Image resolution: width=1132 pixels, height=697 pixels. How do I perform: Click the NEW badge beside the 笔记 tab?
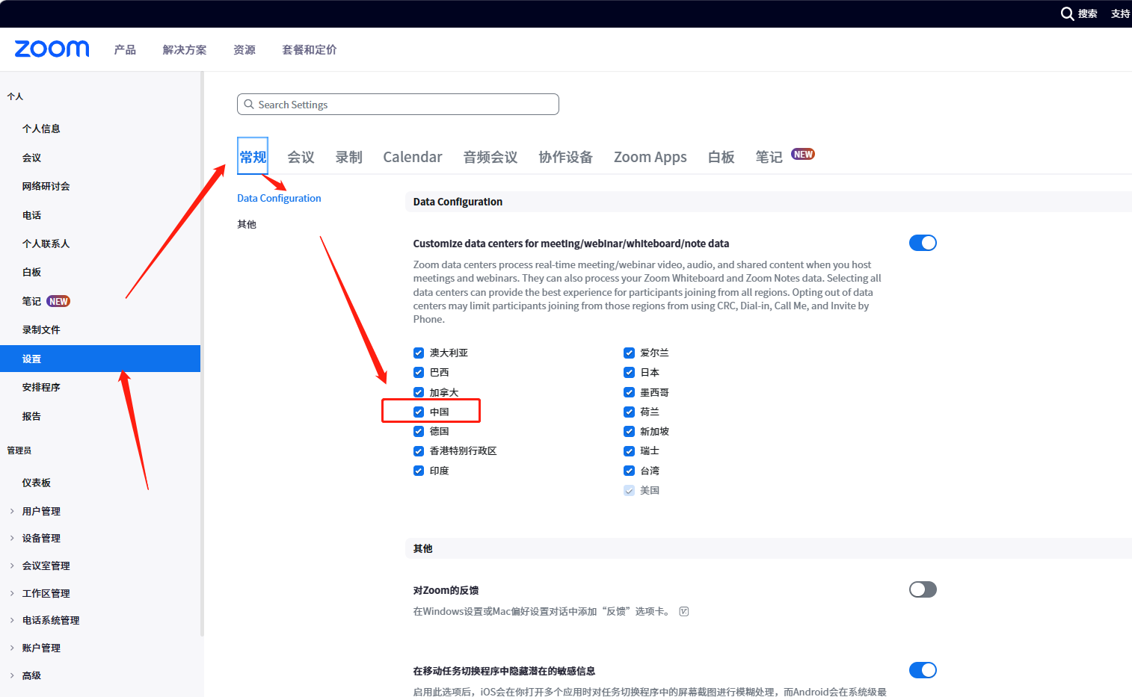tap(803, 155)
